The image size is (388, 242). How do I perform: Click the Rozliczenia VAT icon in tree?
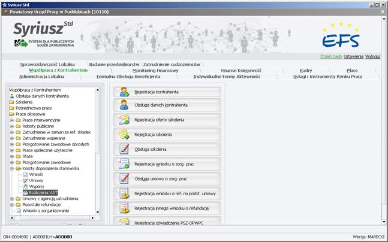point(25,192)
